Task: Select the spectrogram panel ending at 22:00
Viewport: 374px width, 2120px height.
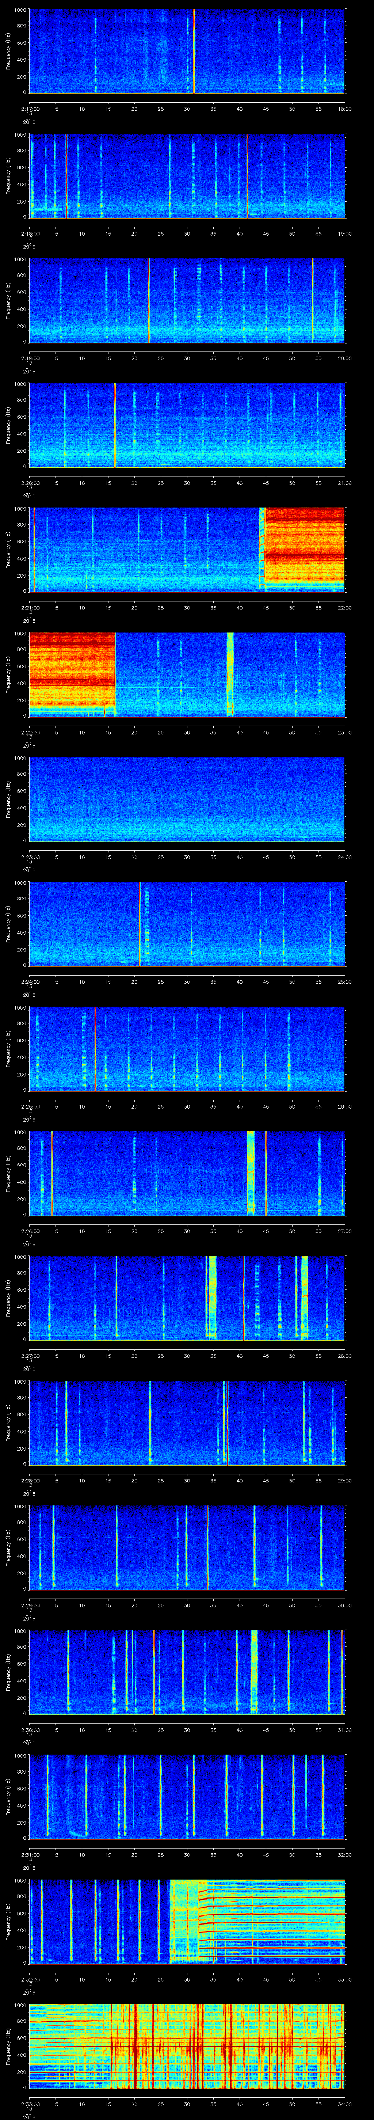Action: click(x=187, y=550)
